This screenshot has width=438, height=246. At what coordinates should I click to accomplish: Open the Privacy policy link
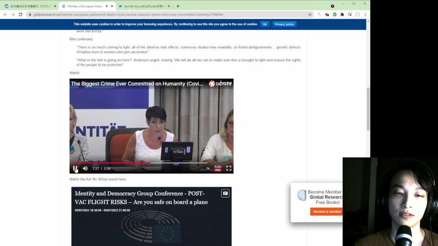pos(284,24)
